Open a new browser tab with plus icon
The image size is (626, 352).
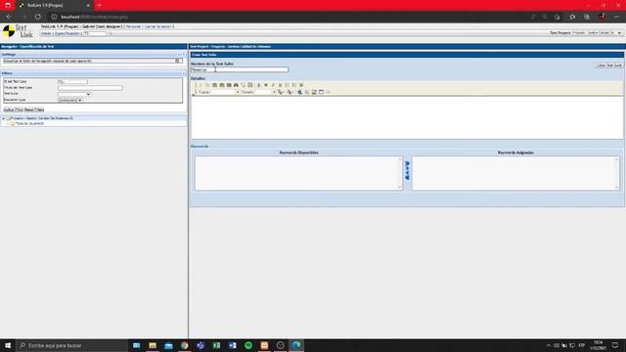[x=100, y=5]
